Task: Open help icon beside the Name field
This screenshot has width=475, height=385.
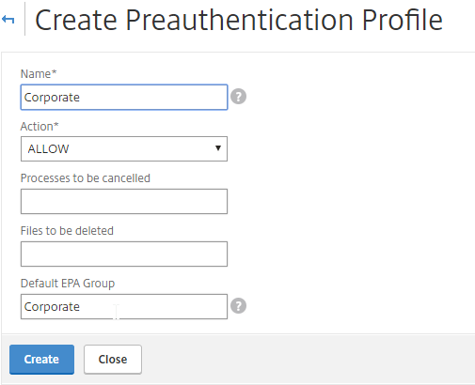Action: [238, 97]
